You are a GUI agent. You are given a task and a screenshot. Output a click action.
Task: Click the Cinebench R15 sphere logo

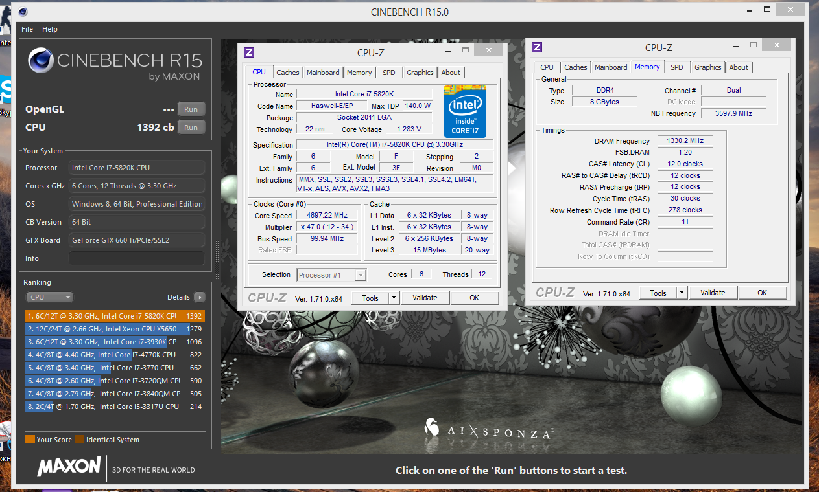click(x=41, y=60)
